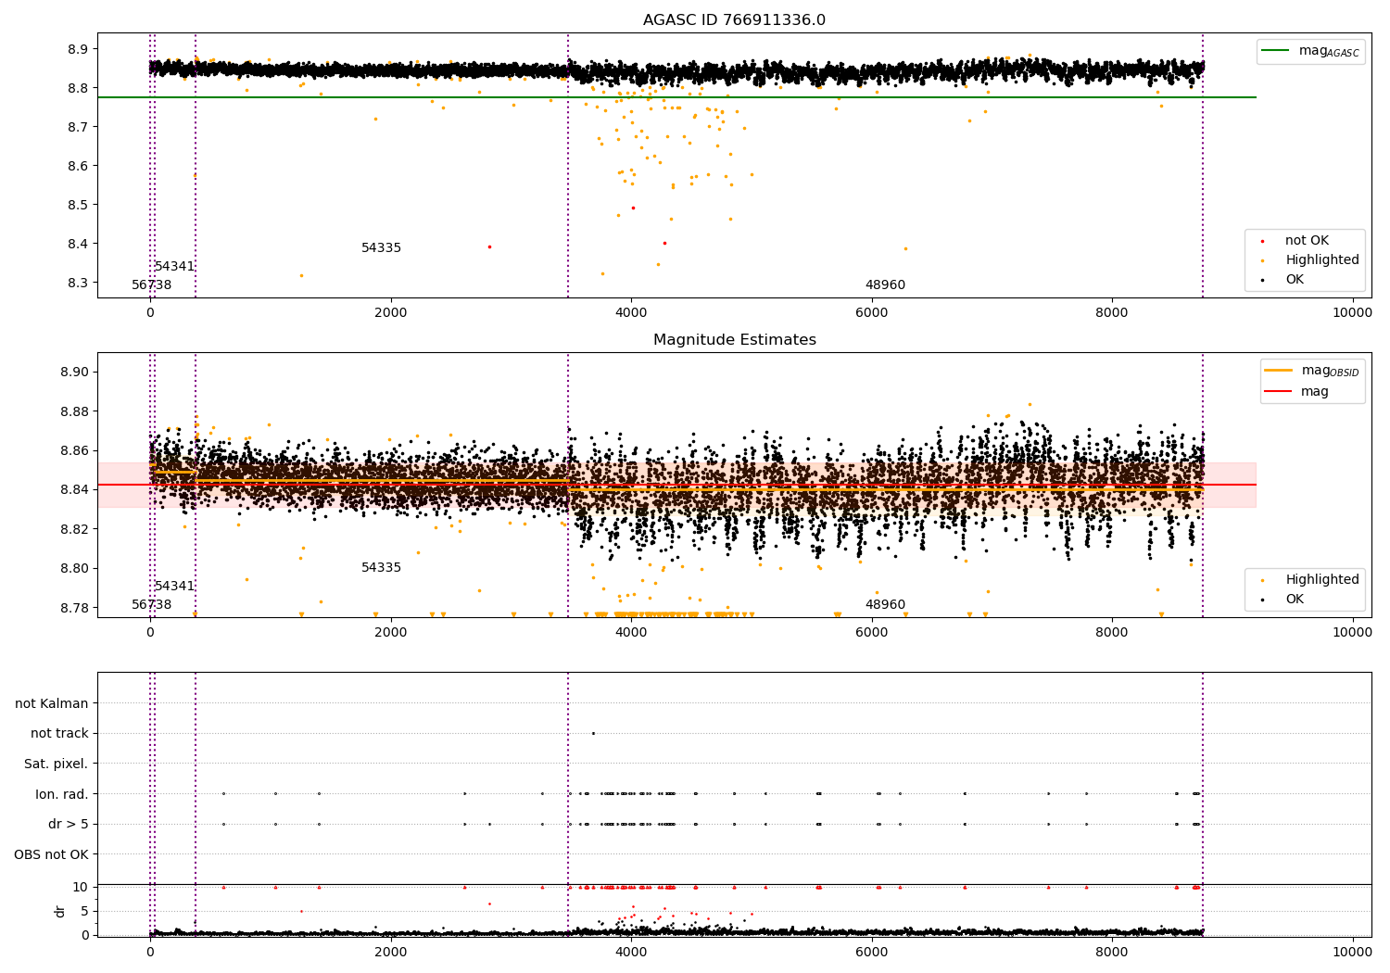Click the plot title 'AGASC ID 766911336.0'
This screenshot has height=973, width=1390.
(x=734, y=20)
